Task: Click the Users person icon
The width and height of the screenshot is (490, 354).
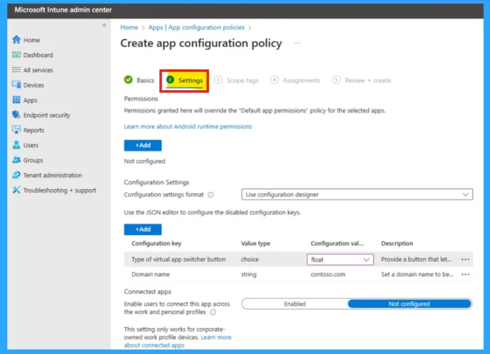Action: point(16,145)
